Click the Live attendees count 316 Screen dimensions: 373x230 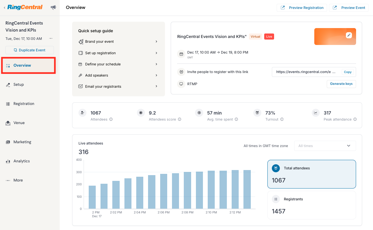point(84,152)
